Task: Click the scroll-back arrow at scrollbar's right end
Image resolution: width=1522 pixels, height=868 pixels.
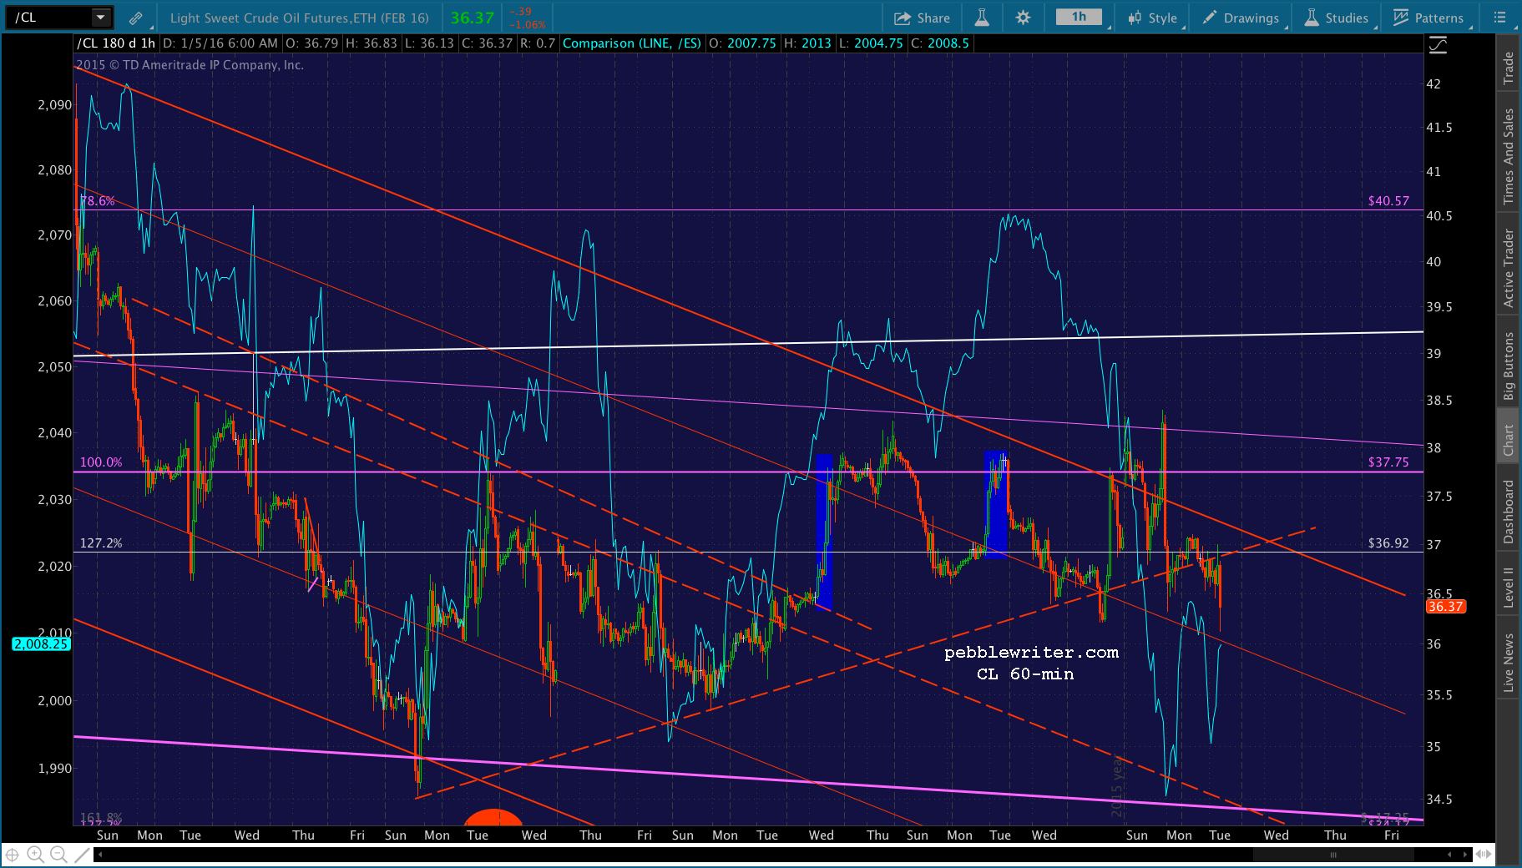Action: 1449,855
